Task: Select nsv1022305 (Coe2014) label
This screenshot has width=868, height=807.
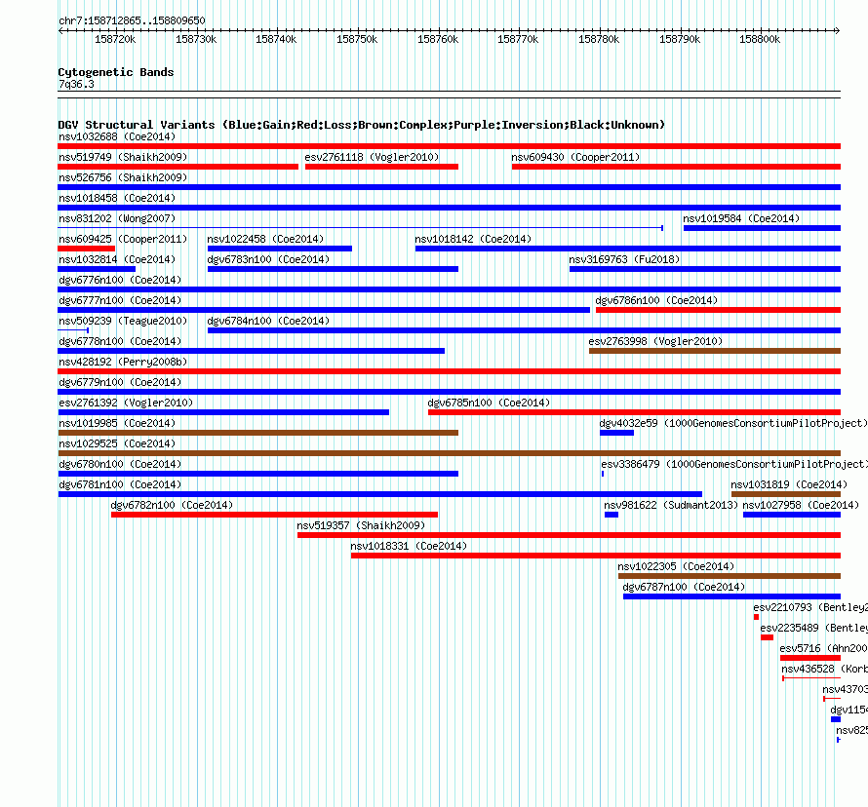Action: click(x=676, y=566)
